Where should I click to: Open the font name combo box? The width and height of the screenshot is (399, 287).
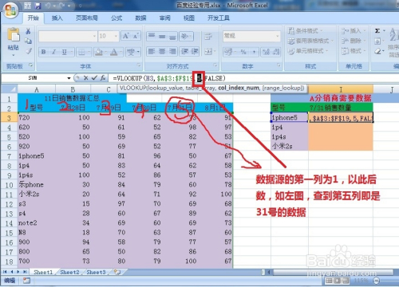(x=68, y=36)
